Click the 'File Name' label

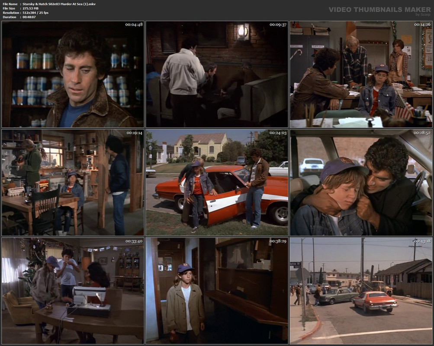10,4
